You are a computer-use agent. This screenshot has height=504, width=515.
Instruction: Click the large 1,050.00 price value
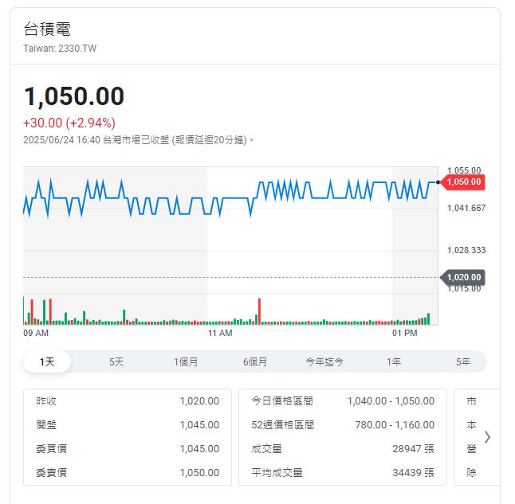(74, 96)
